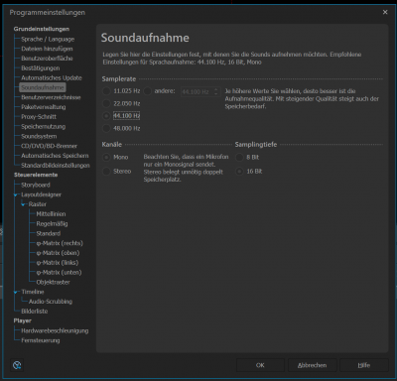Viewport: 397px width, 381px height.
Task: Select the Soundaufnahme tree entry
Action: point(43,87)
